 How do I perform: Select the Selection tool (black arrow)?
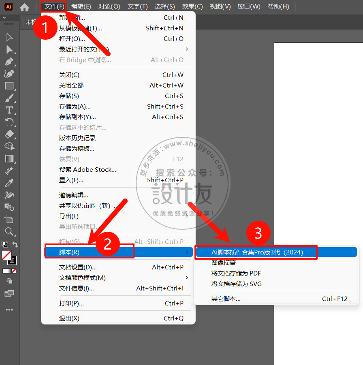click(x=9, y=37)
